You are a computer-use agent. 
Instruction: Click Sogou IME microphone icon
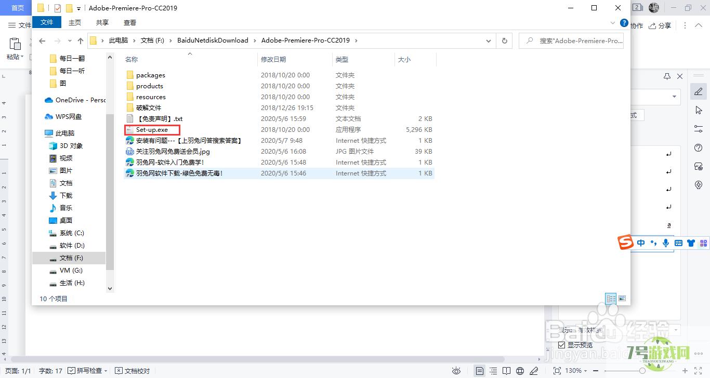pyautogui.click(x=666, y=243)
